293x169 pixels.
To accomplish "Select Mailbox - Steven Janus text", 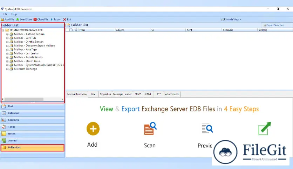I will tap(27, 61).
